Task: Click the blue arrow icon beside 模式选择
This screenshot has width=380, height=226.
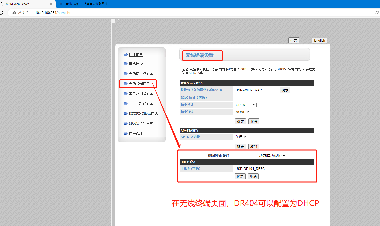Action: tap(126, 64)
